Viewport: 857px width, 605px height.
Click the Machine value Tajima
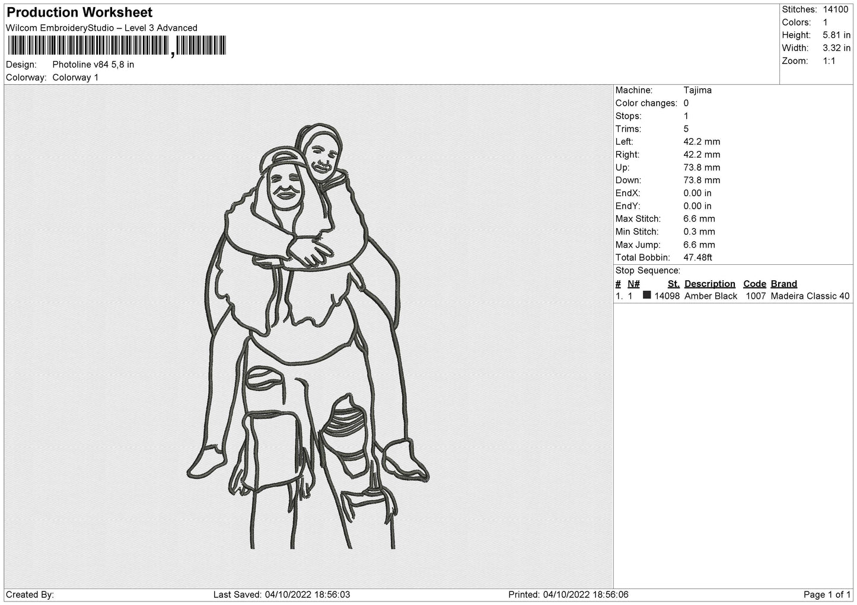[697, 90]
